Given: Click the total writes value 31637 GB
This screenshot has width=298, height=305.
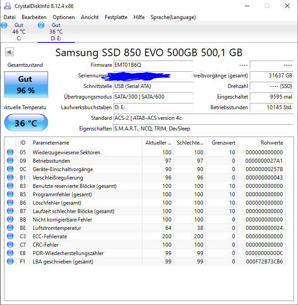Looking at the screenshot, I should [x=272, y=76].
